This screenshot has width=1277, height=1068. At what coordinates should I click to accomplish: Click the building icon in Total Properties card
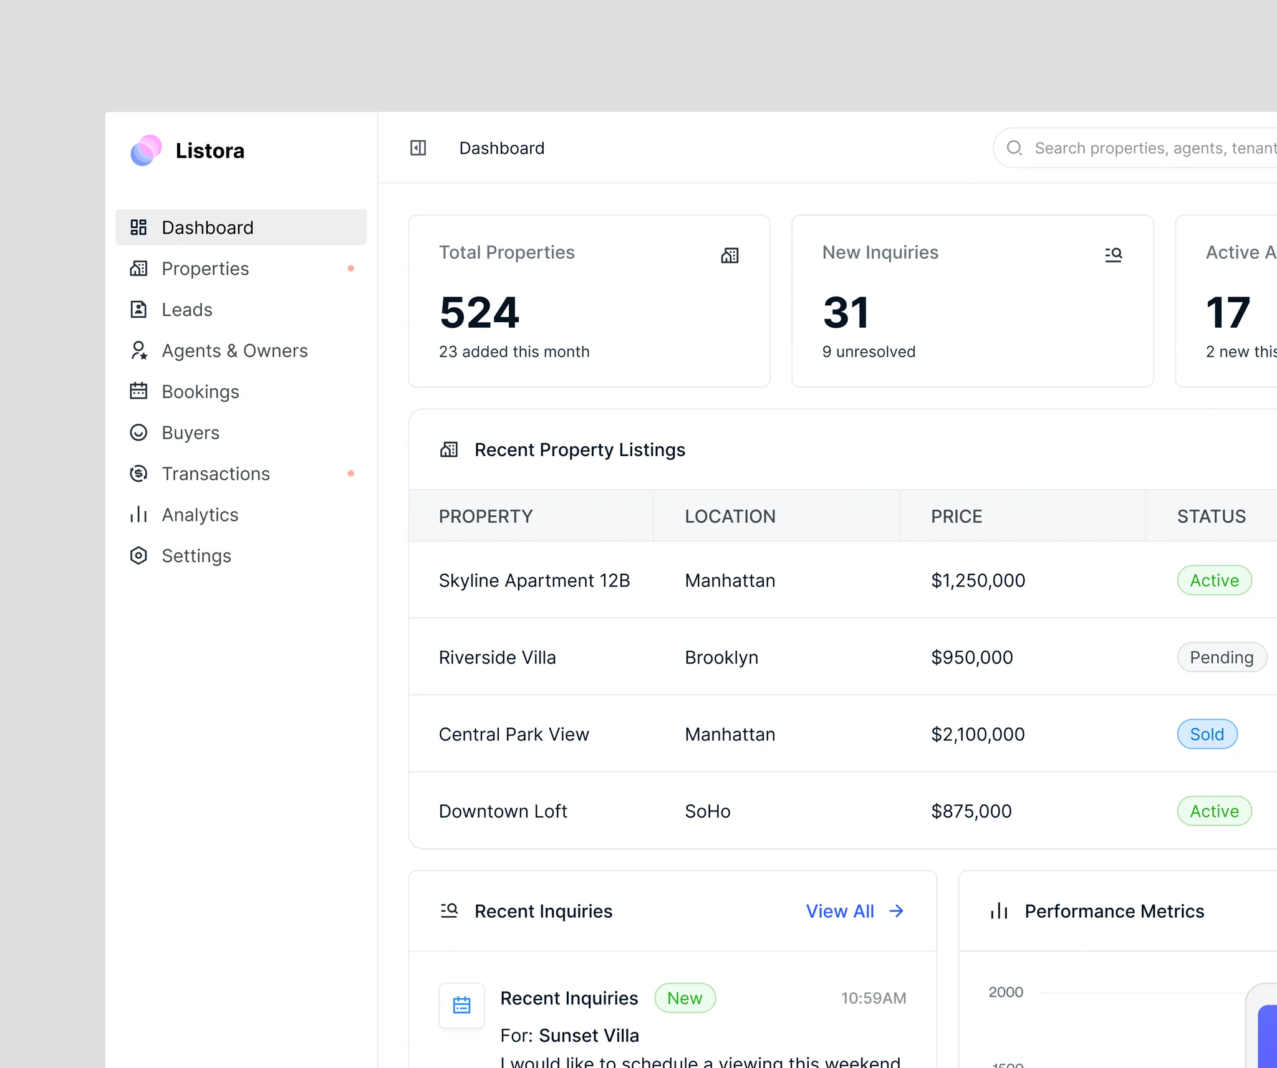730,255
